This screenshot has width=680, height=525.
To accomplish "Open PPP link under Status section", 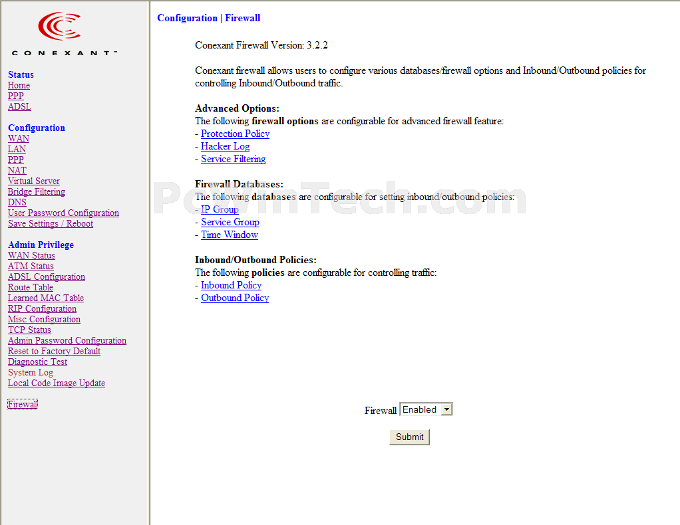I will pos(15,96).
